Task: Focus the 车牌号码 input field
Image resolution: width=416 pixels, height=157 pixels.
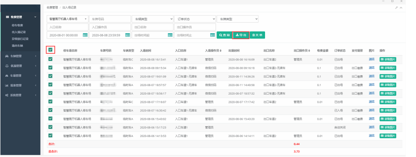Action: coord(110,19)
